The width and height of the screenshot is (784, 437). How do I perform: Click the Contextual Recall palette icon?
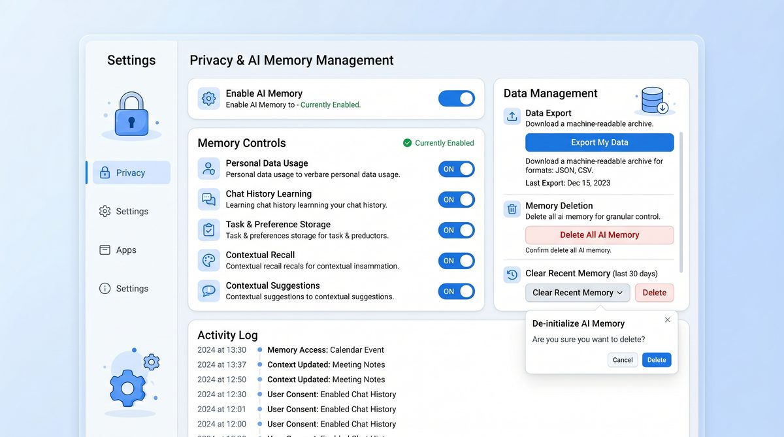pyautogui.click(x=209, y=261)
